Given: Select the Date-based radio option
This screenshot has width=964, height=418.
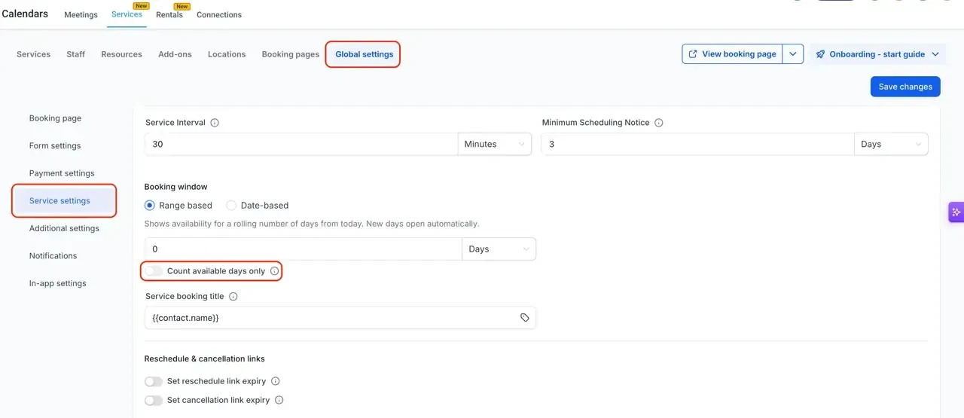Looking at the screenshot, I should (231, 206).
